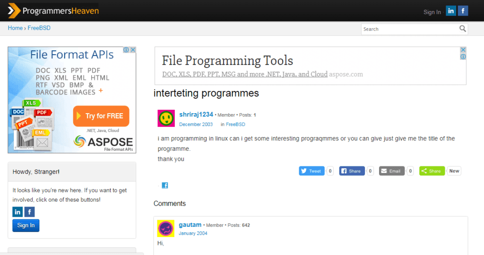Click Try for FREE orange button
Viewport: 484px width, 255px height.
(x=101, y=116)
